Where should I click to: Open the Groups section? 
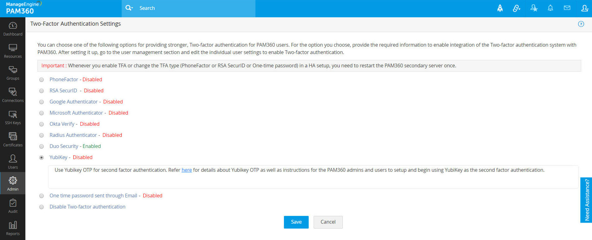pyautogui.click(x=13, y=73)
